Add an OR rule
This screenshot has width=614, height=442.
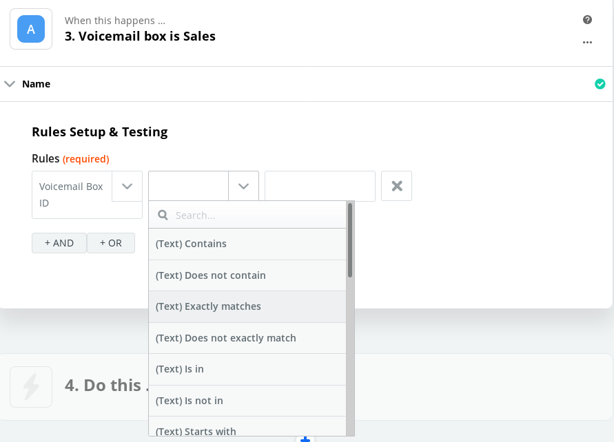tap(111, 243)
